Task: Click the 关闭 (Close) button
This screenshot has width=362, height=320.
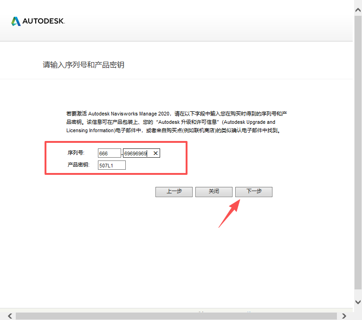Action: point(214,192)
